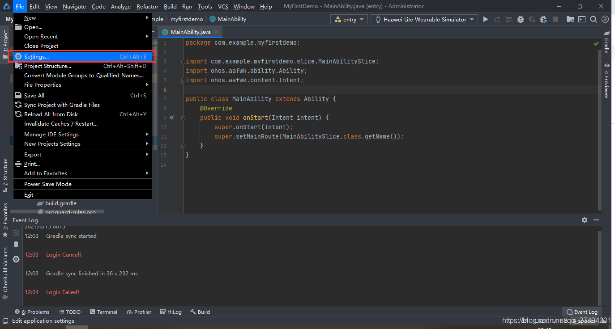This screenshot has width=615, height=329.
Task: Collapse the onStart method fold on line 9
Action: pyautogui.click(x=183, y=118)
